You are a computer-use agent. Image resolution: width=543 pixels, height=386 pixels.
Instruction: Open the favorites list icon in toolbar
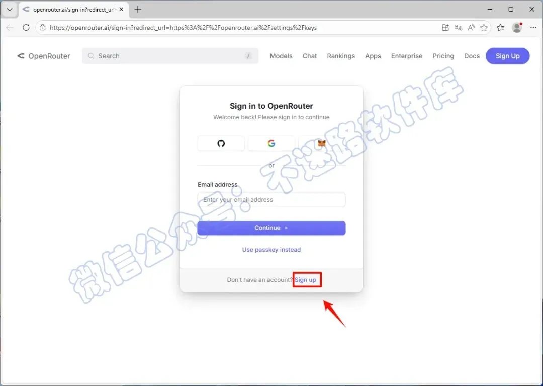(500, 28)
